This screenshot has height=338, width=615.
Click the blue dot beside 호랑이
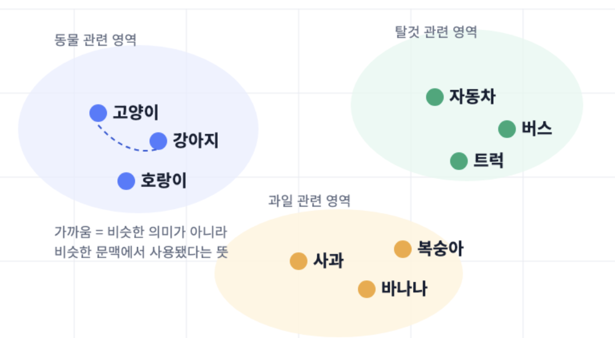coord(126,181)
